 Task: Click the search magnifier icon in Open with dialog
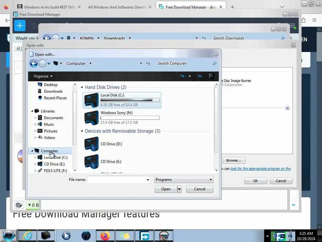point(214,63)
